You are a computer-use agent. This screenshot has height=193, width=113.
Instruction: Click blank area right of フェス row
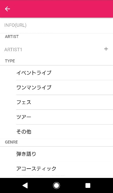[74, 102]
